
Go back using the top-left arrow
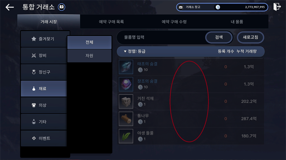[x=10, y=7]
